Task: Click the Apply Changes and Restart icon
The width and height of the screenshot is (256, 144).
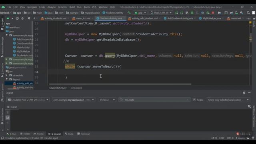Action: [176, 13]
